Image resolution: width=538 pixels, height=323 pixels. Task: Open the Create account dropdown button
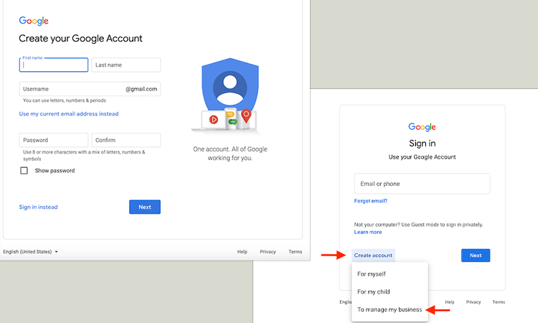point(373,256)
